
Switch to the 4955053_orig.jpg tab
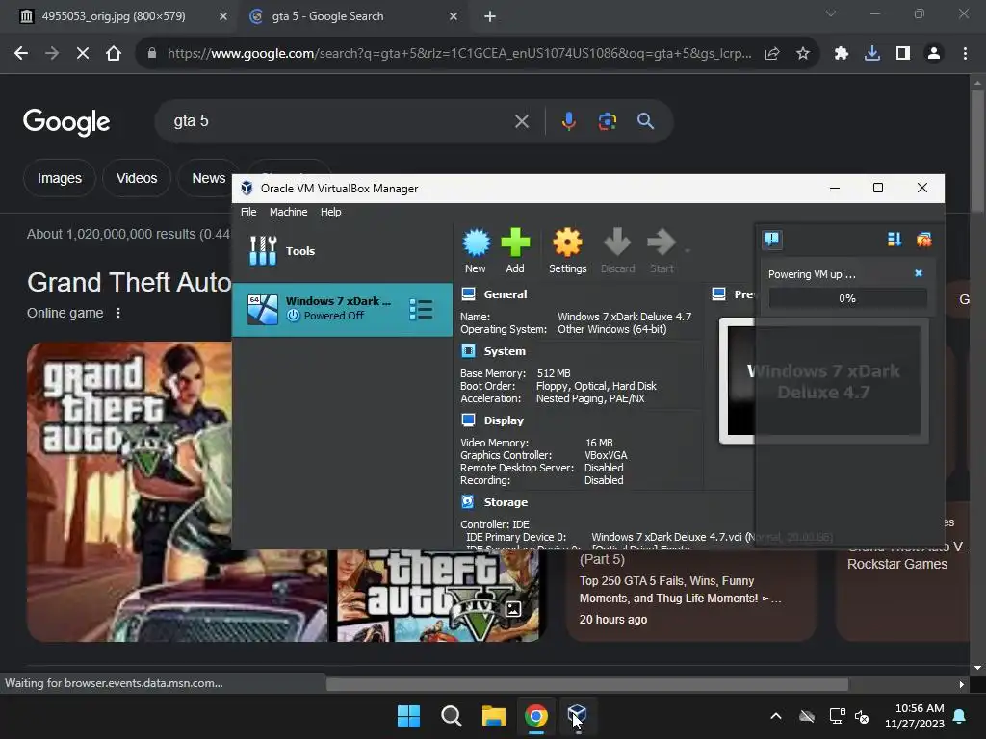click(114, 16)
